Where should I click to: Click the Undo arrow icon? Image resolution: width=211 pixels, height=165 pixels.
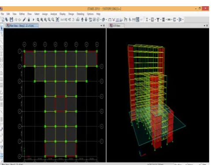[x=16, y=19]
